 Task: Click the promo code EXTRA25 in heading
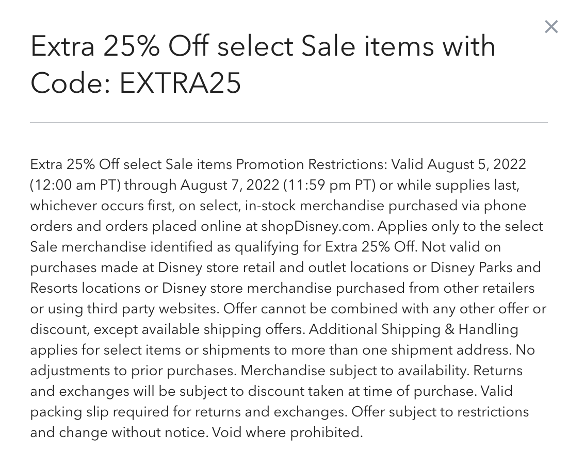pos(180,82)
